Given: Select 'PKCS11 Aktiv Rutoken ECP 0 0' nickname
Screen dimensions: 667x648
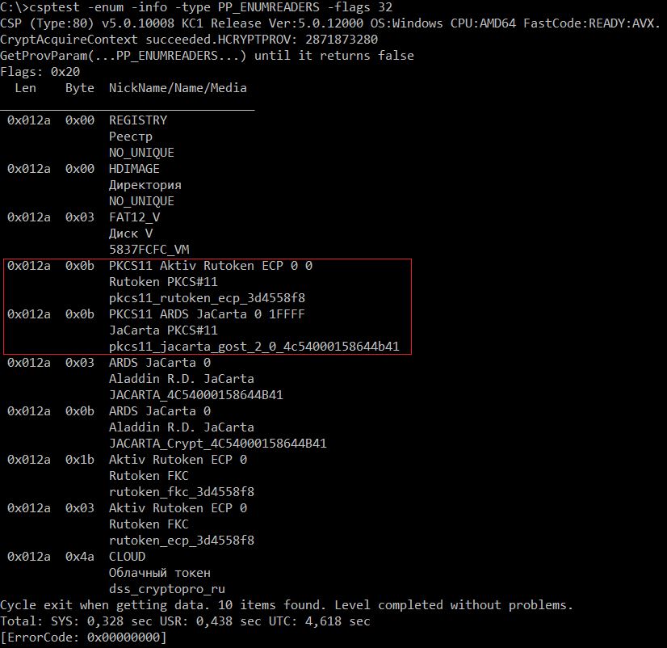Looking at the screenshot, I should [211, 266].
